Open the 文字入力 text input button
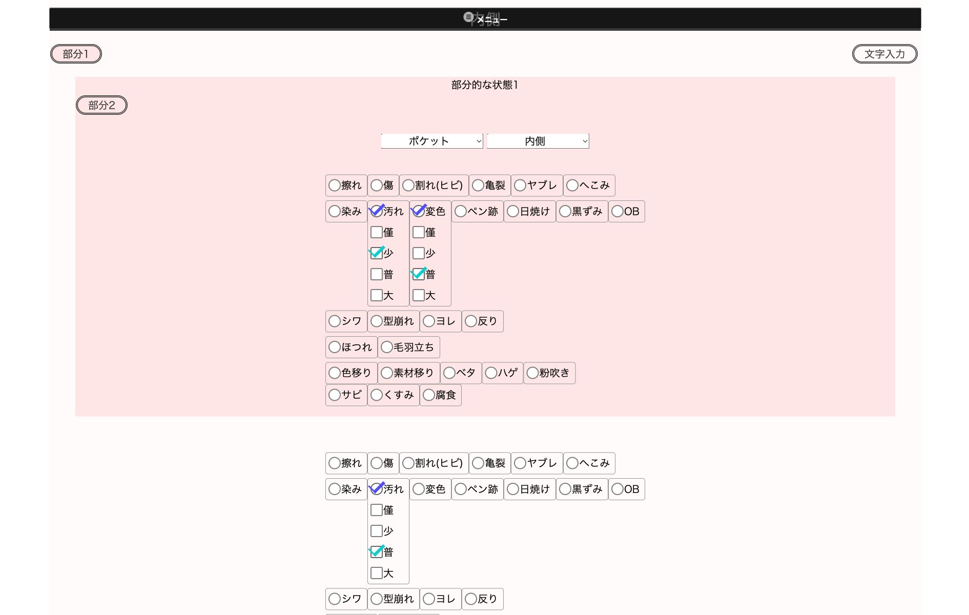969x615 pixels. [884, 54]
